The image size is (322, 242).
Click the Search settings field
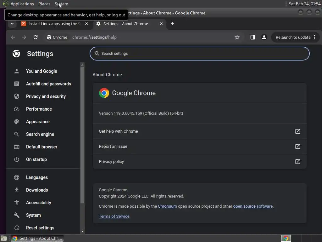tap(199, 54)
